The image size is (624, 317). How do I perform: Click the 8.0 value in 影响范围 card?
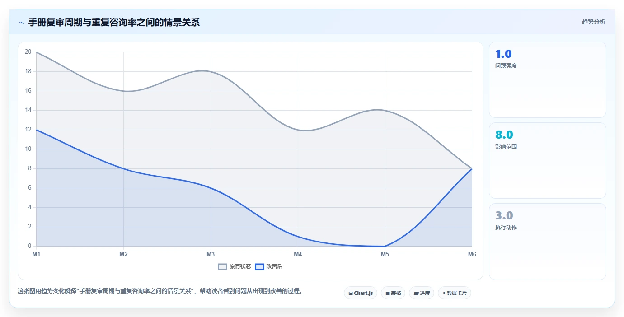(x=504, y=135)
